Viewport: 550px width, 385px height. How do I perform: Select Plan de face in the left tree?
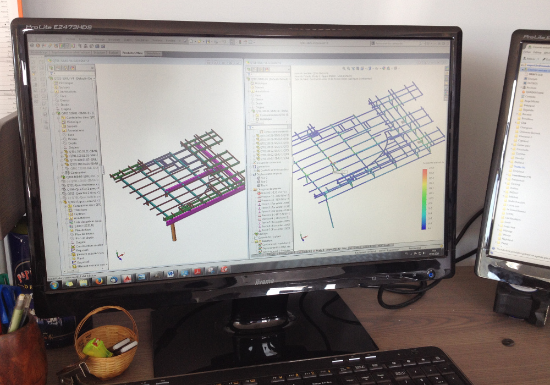80,230
